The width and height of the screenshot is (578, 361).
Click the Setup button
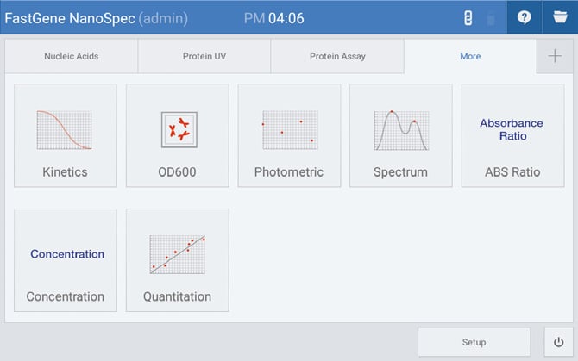(x=474, y=342)
